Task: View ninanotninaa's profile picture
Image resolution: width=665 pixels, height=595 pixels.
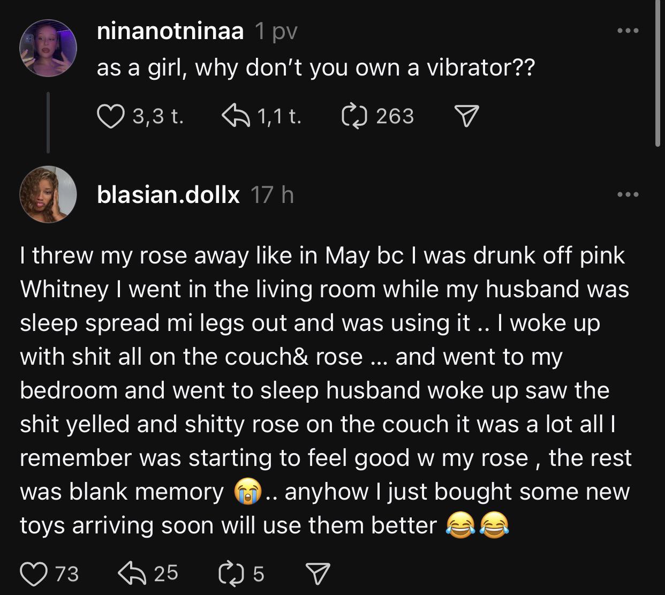Action: [48, 48]
